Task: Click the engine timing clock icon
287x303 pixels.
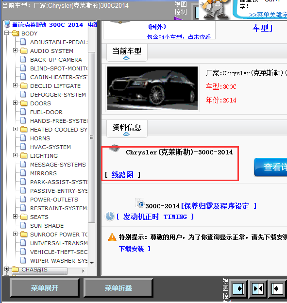Action: click(110, 216)
